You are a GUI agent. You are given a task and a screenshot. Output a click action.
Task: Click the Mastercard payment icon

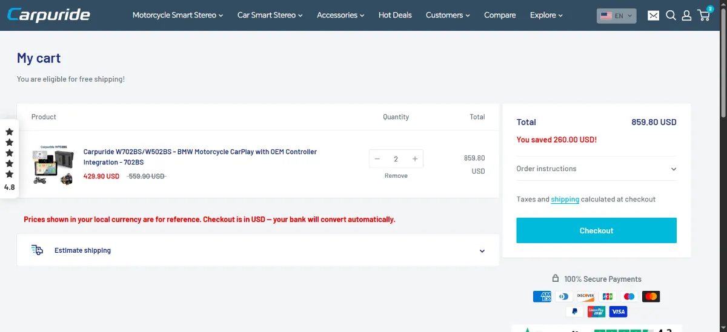point(651,296)
